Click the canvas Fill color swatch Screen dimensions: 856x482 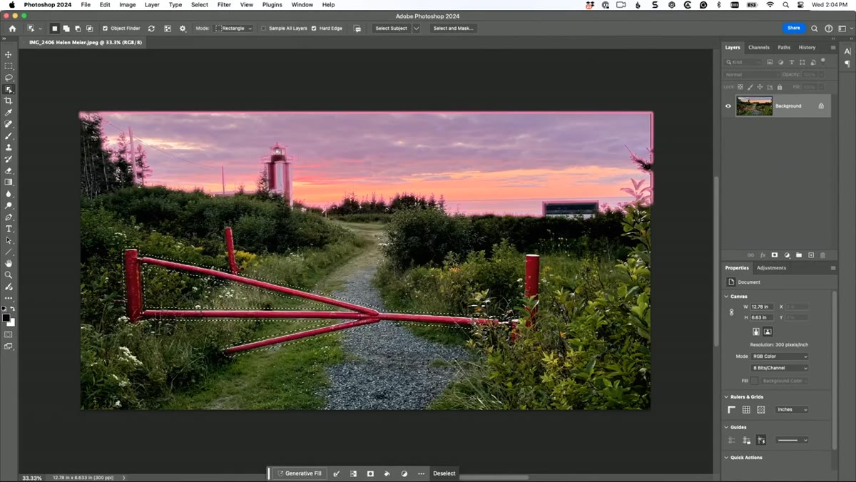754,381
